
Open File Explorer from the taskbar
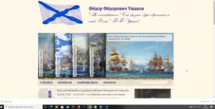click(56, 107)
